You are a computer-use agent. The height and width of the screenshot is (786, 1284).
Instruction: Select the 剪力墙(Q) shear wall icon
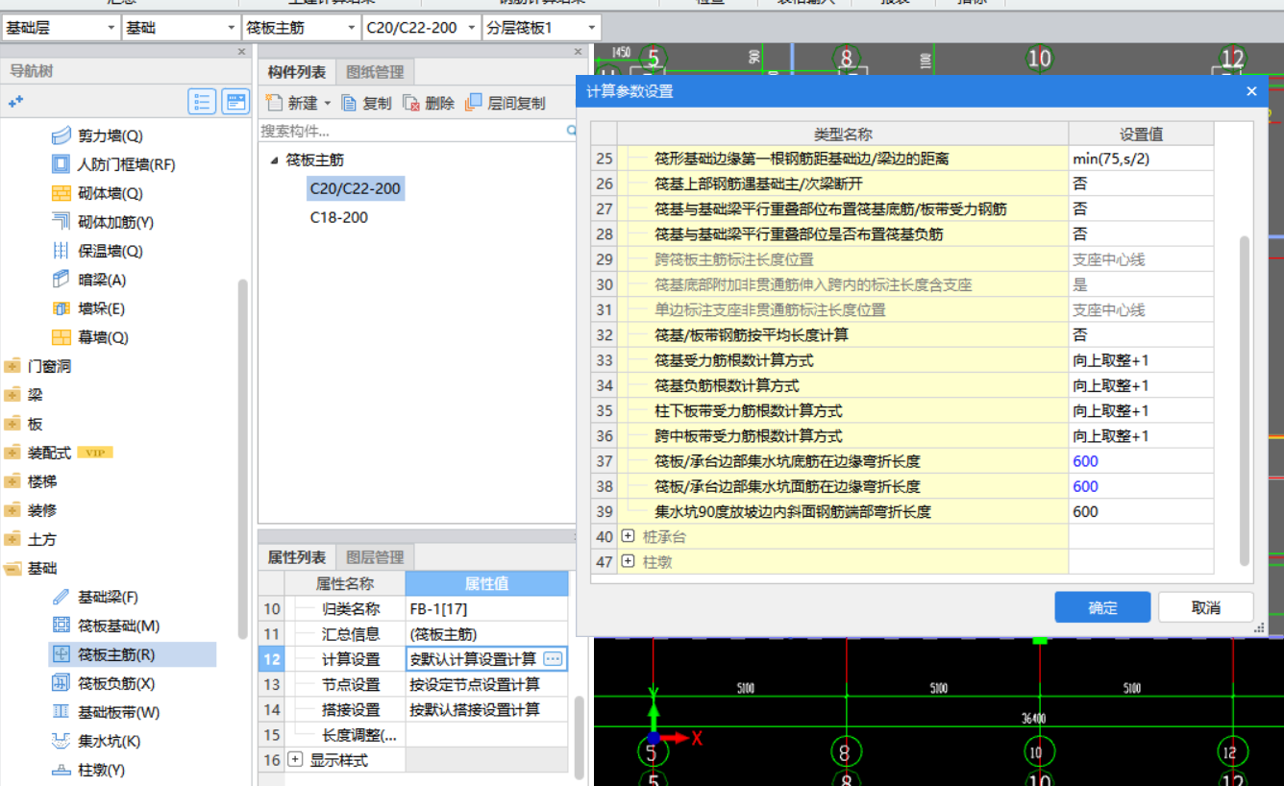coord(61,135)
